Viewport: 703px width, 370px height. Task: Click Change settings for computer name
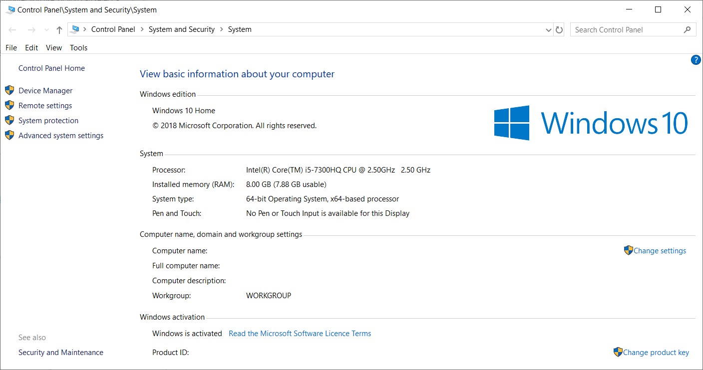click(660, 251)
